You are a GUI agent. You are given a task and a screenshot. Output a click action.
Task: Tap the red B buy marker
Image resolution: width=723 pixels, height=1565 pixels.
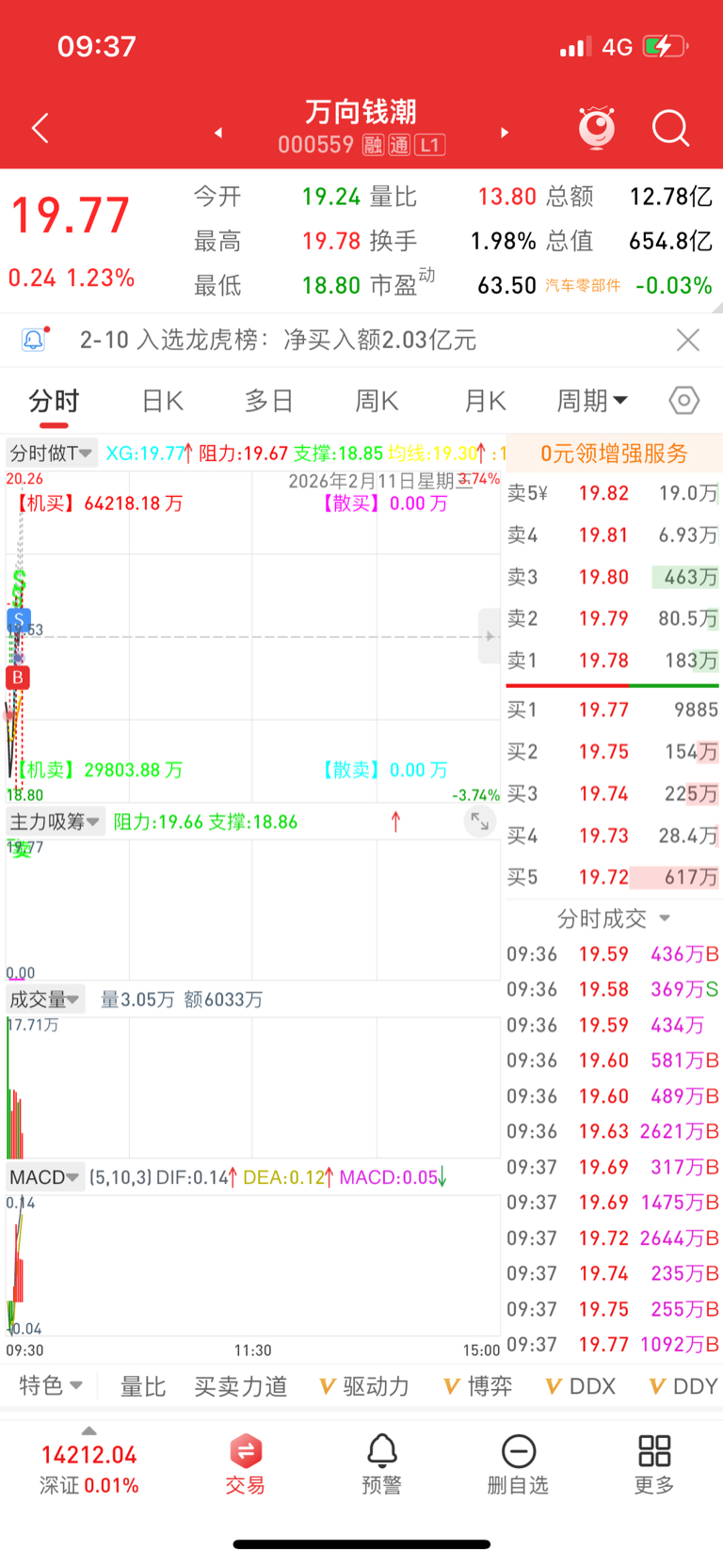(x=18, y=677)
